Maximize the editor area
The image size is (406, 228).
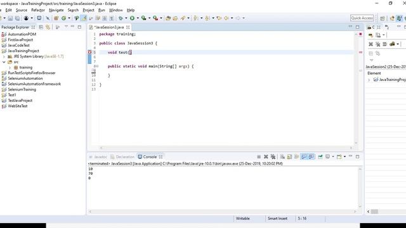(358, 27)
